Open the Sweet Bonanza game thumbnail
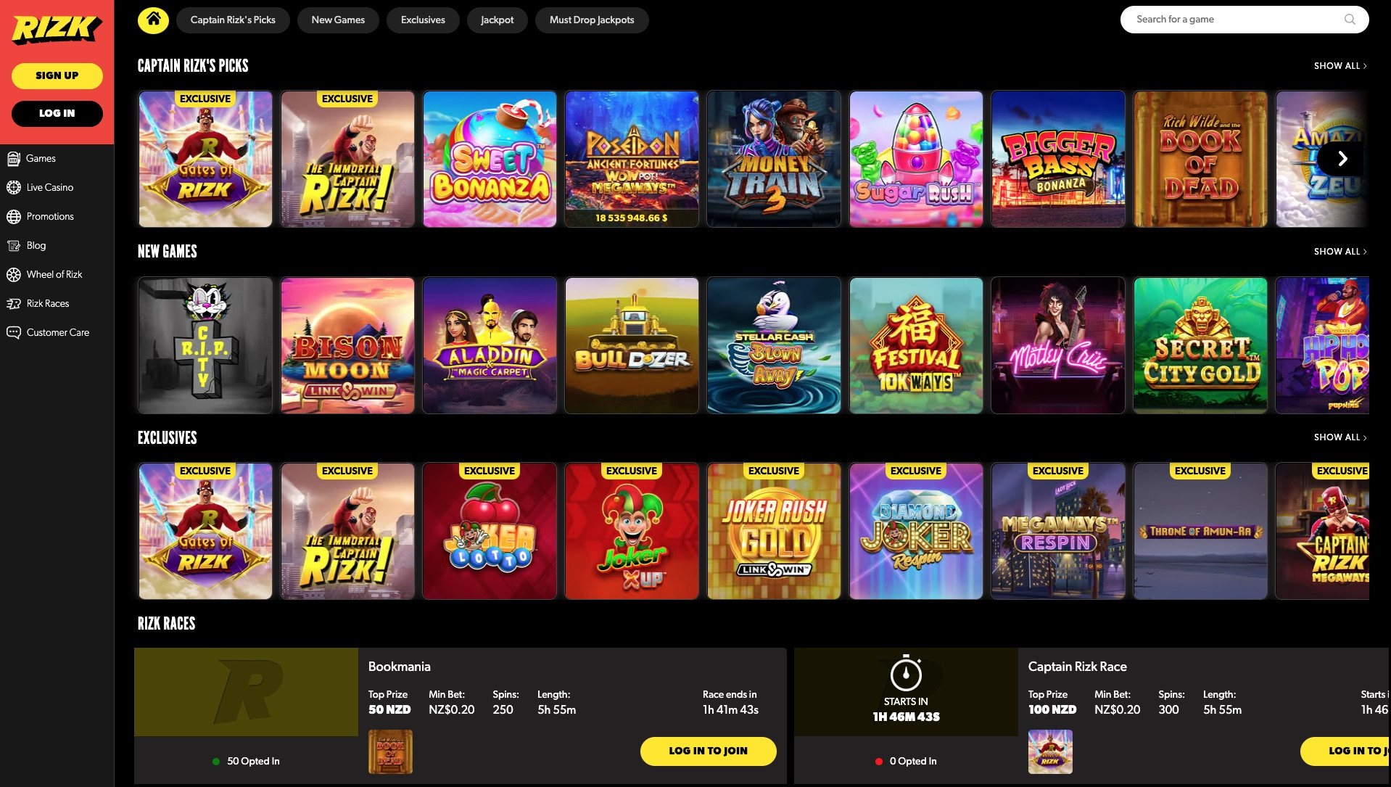This screenshot has height=787, width=1391. (x=490, y=159)
